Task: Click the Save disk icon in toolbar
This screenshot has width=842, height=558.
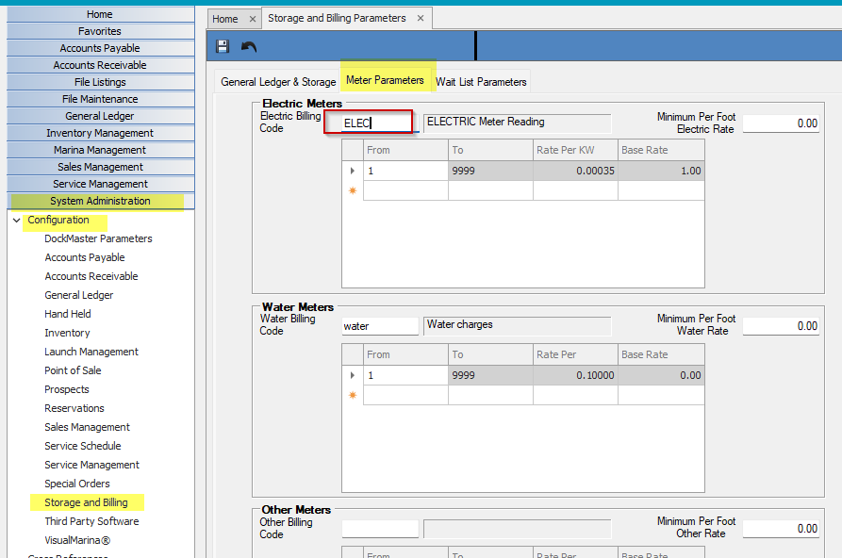Action: [223, 46]
